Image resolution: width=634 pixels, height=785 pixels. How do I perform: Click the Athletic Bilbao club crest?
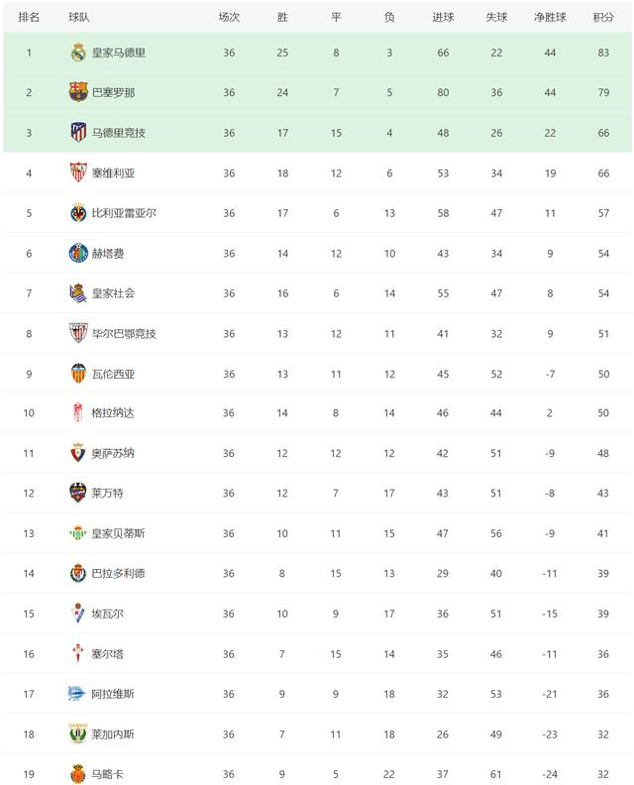tap(78, 333)
